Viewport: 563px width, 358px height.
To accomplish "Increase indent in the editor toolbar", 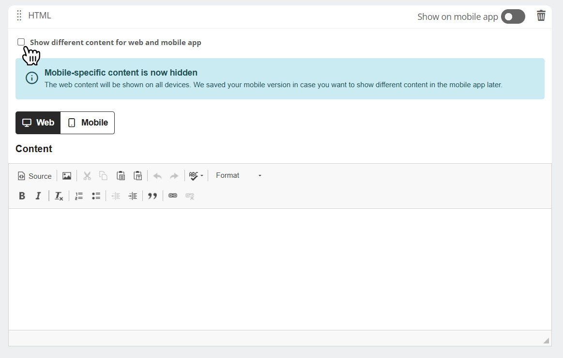I will (x=133, y=196).
